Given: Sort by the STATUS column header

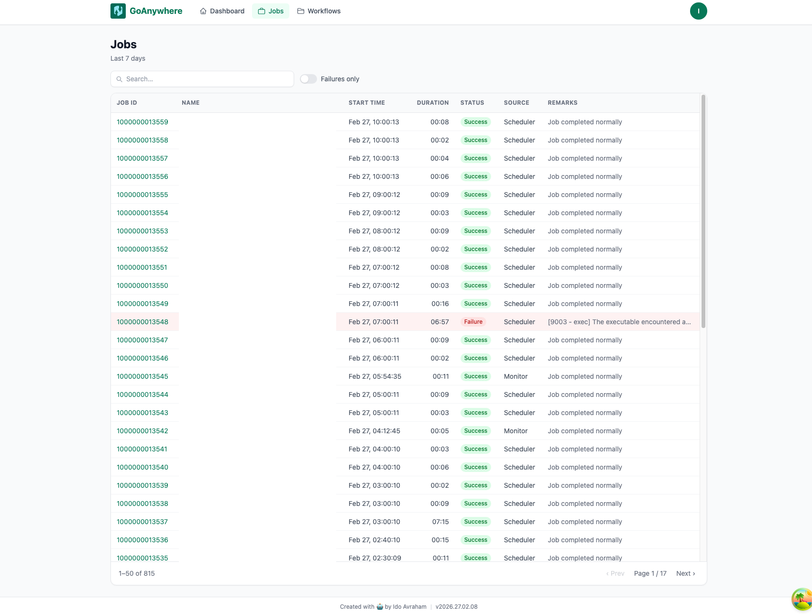Looking at the screenshot, I should (x=472, y=102).
